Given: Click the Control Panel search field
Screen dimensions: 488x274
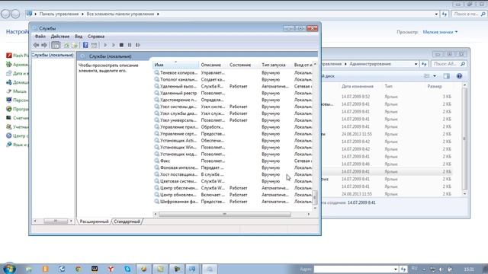Looking at the screenshot, I should click(469, 14).
